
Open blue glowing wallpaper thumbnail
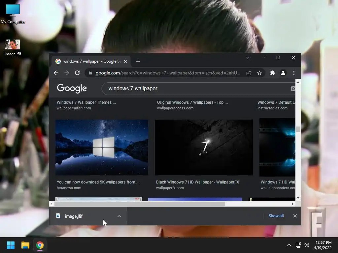coord(277,147)
